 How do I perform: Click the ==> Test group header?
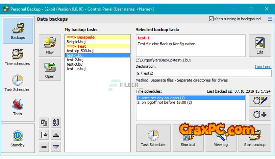coord(97,46)
